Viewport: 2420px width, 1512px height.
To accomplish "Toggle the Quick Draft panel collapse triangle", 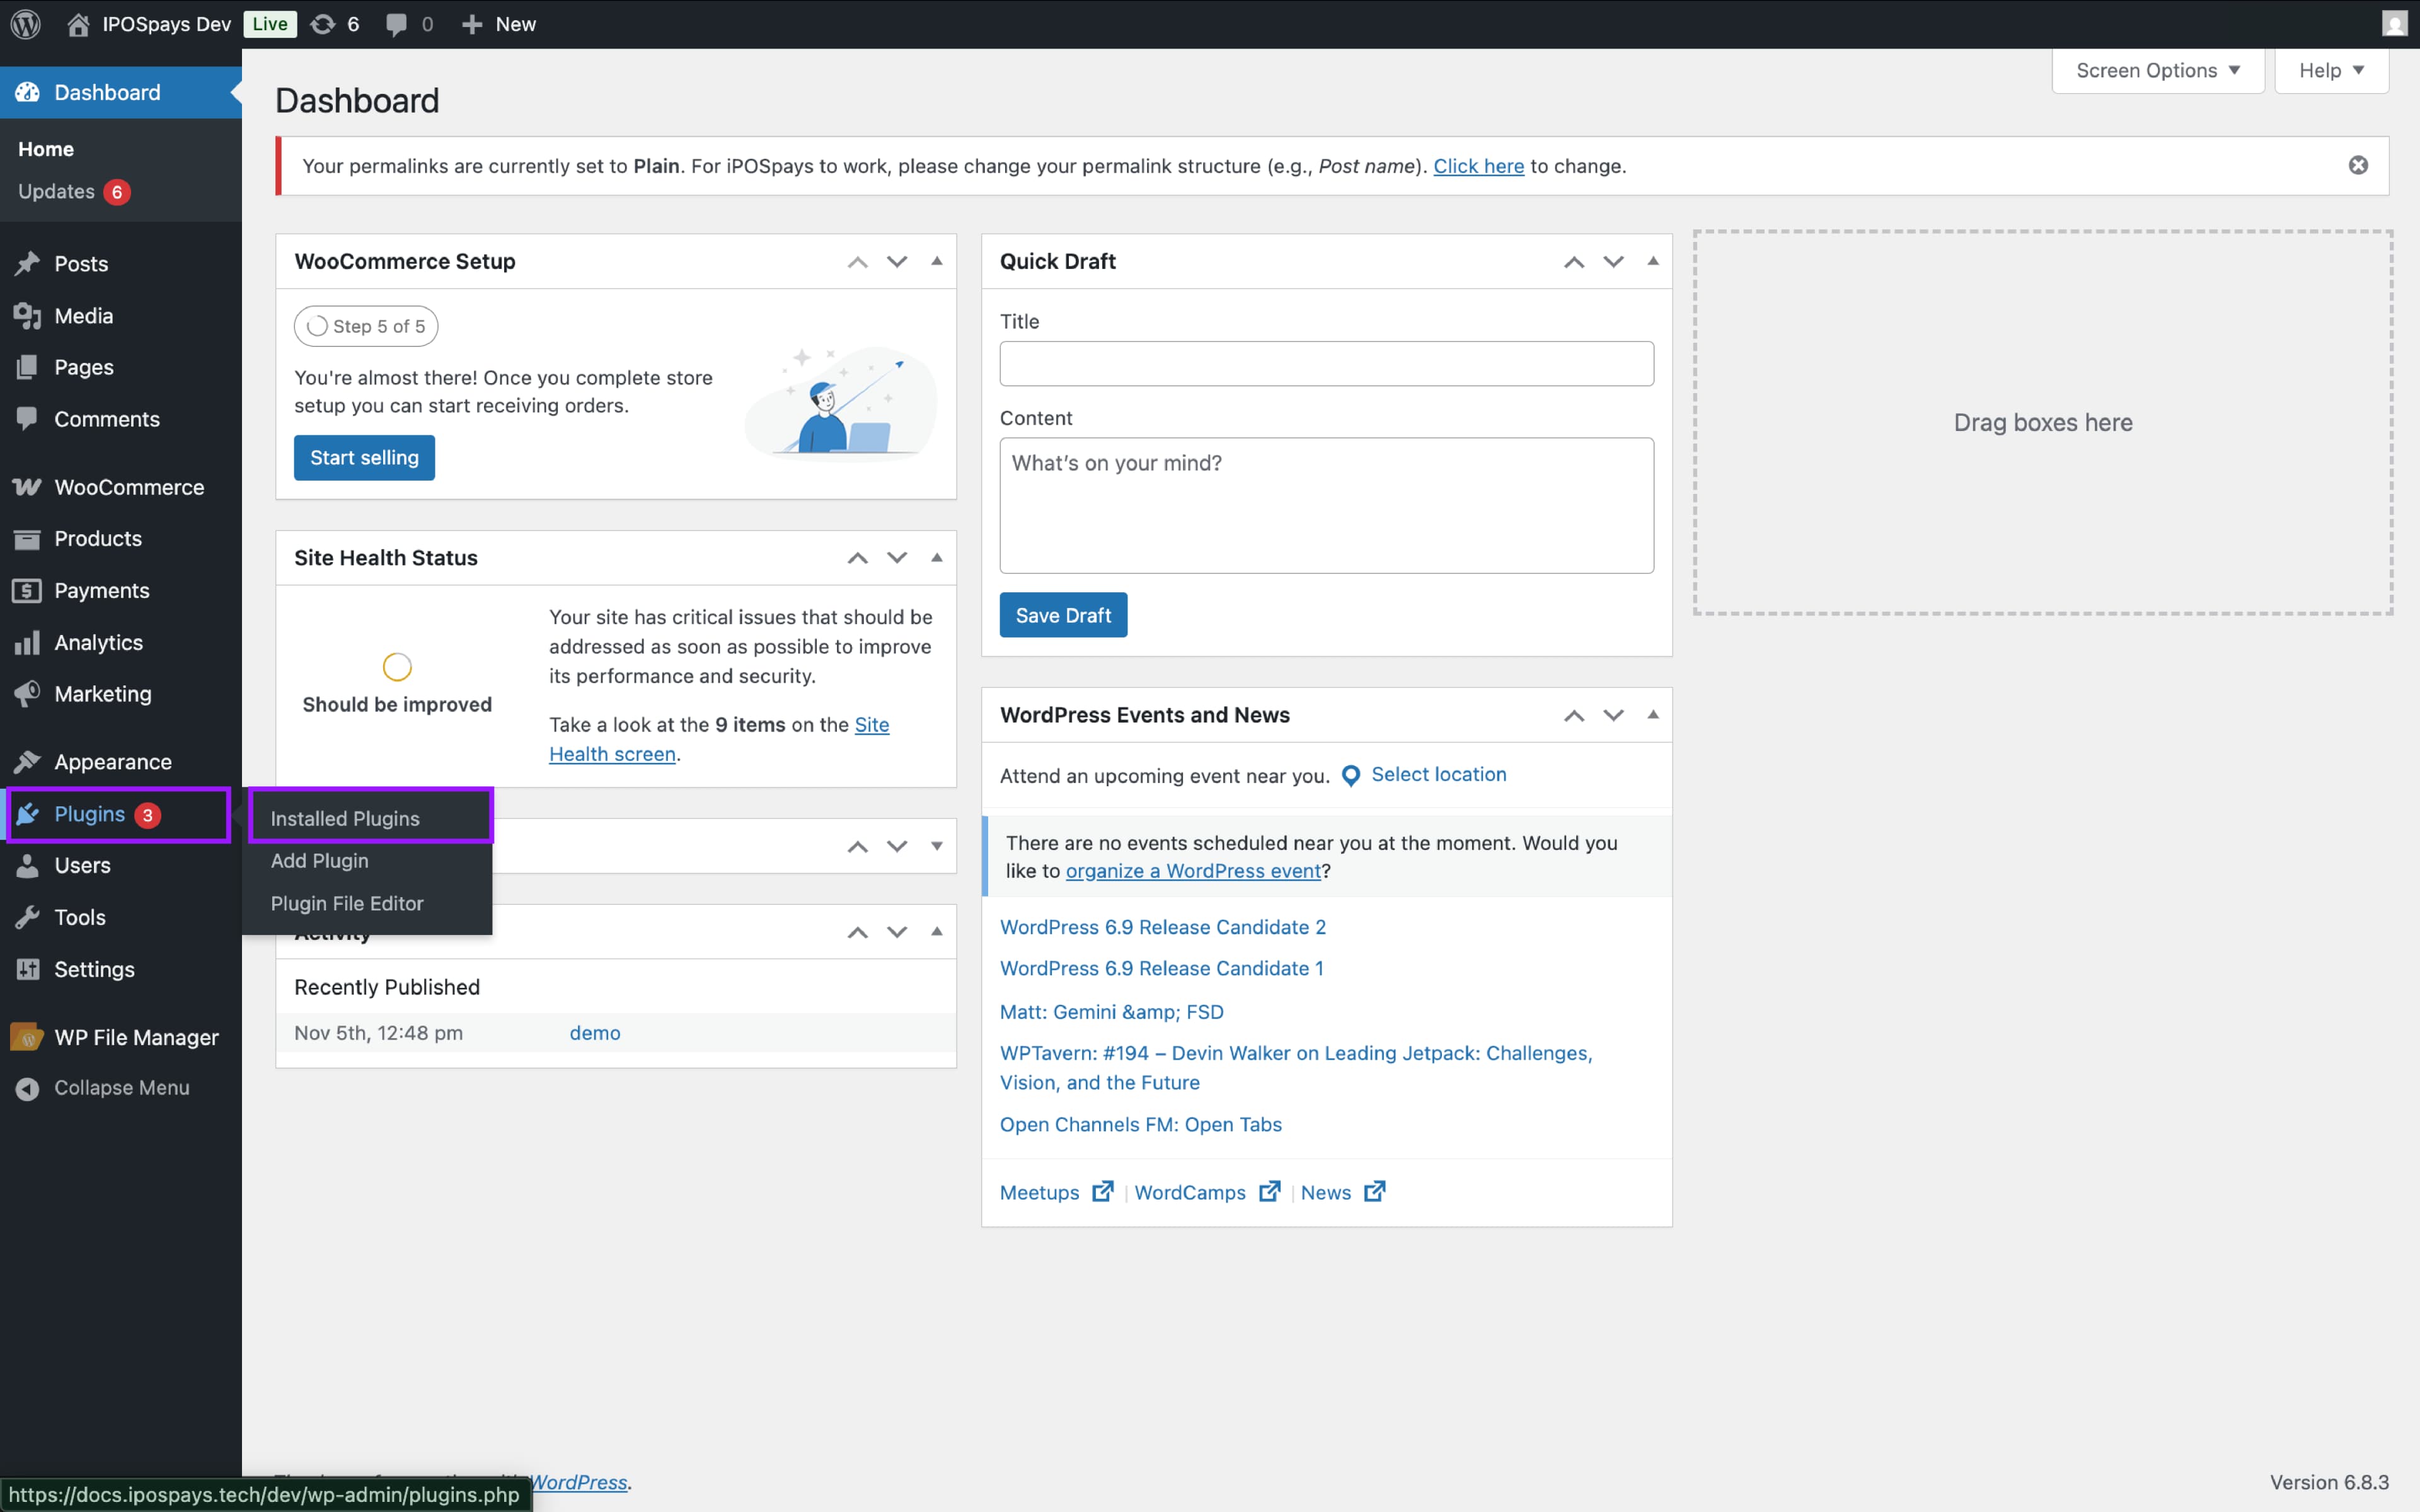I will pos(1652,261).
